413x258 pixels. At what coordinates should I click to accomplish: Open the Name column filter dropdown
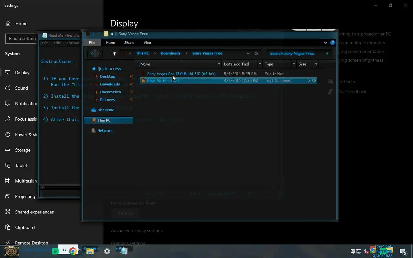point(219,64)
